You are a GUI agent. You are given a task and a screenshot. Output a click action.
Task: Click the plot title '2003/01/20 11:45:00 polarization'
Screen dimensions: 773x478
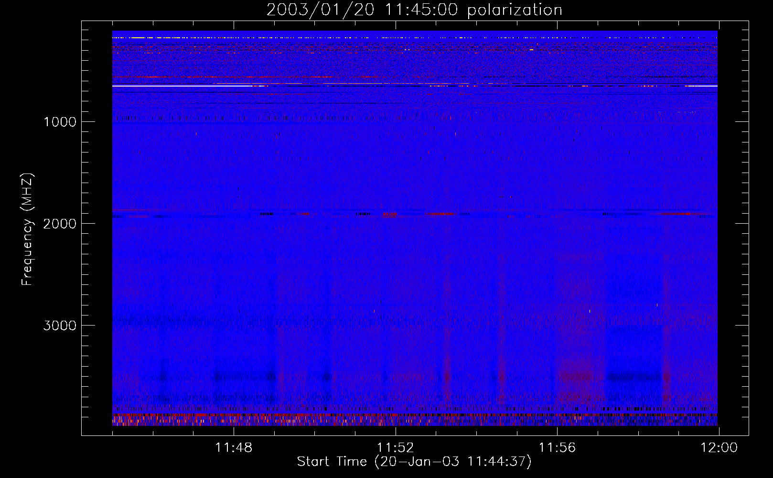click(x=414, y=10)
